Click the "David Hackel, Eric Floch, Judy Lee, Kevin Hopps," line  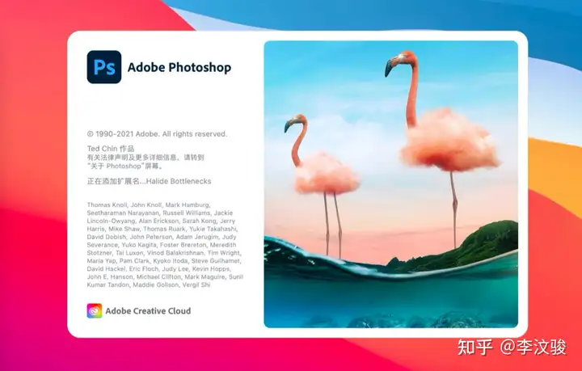[159, 269]
